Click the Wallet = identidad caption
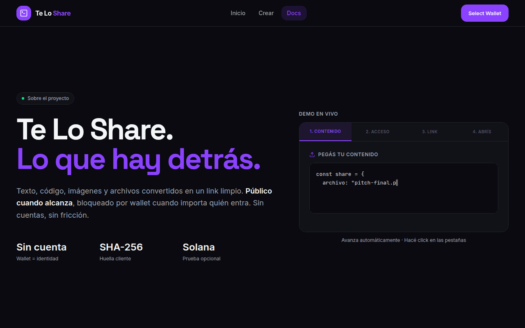The image size is (525, 328). pyautogui.click(x=37, y=259)
